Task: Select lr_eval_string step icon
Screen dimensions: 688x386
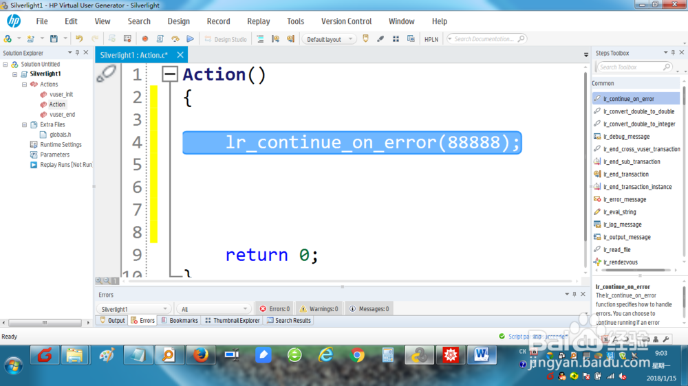Action: [x=597, y=212]
